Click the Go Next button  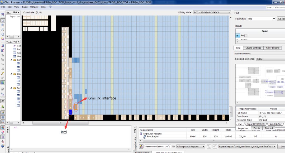click(281, 19)
